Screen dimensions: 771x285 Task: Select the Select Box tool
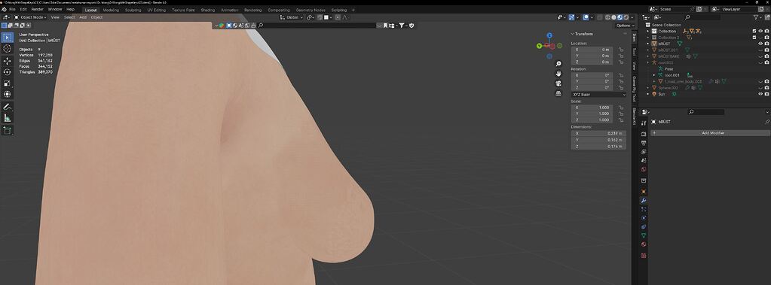tap(8, 38)
